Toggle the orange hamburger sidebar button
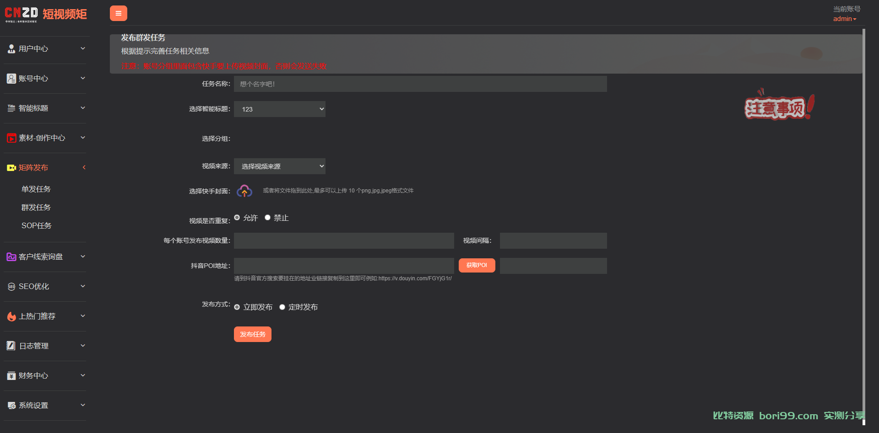 (119, 13)
